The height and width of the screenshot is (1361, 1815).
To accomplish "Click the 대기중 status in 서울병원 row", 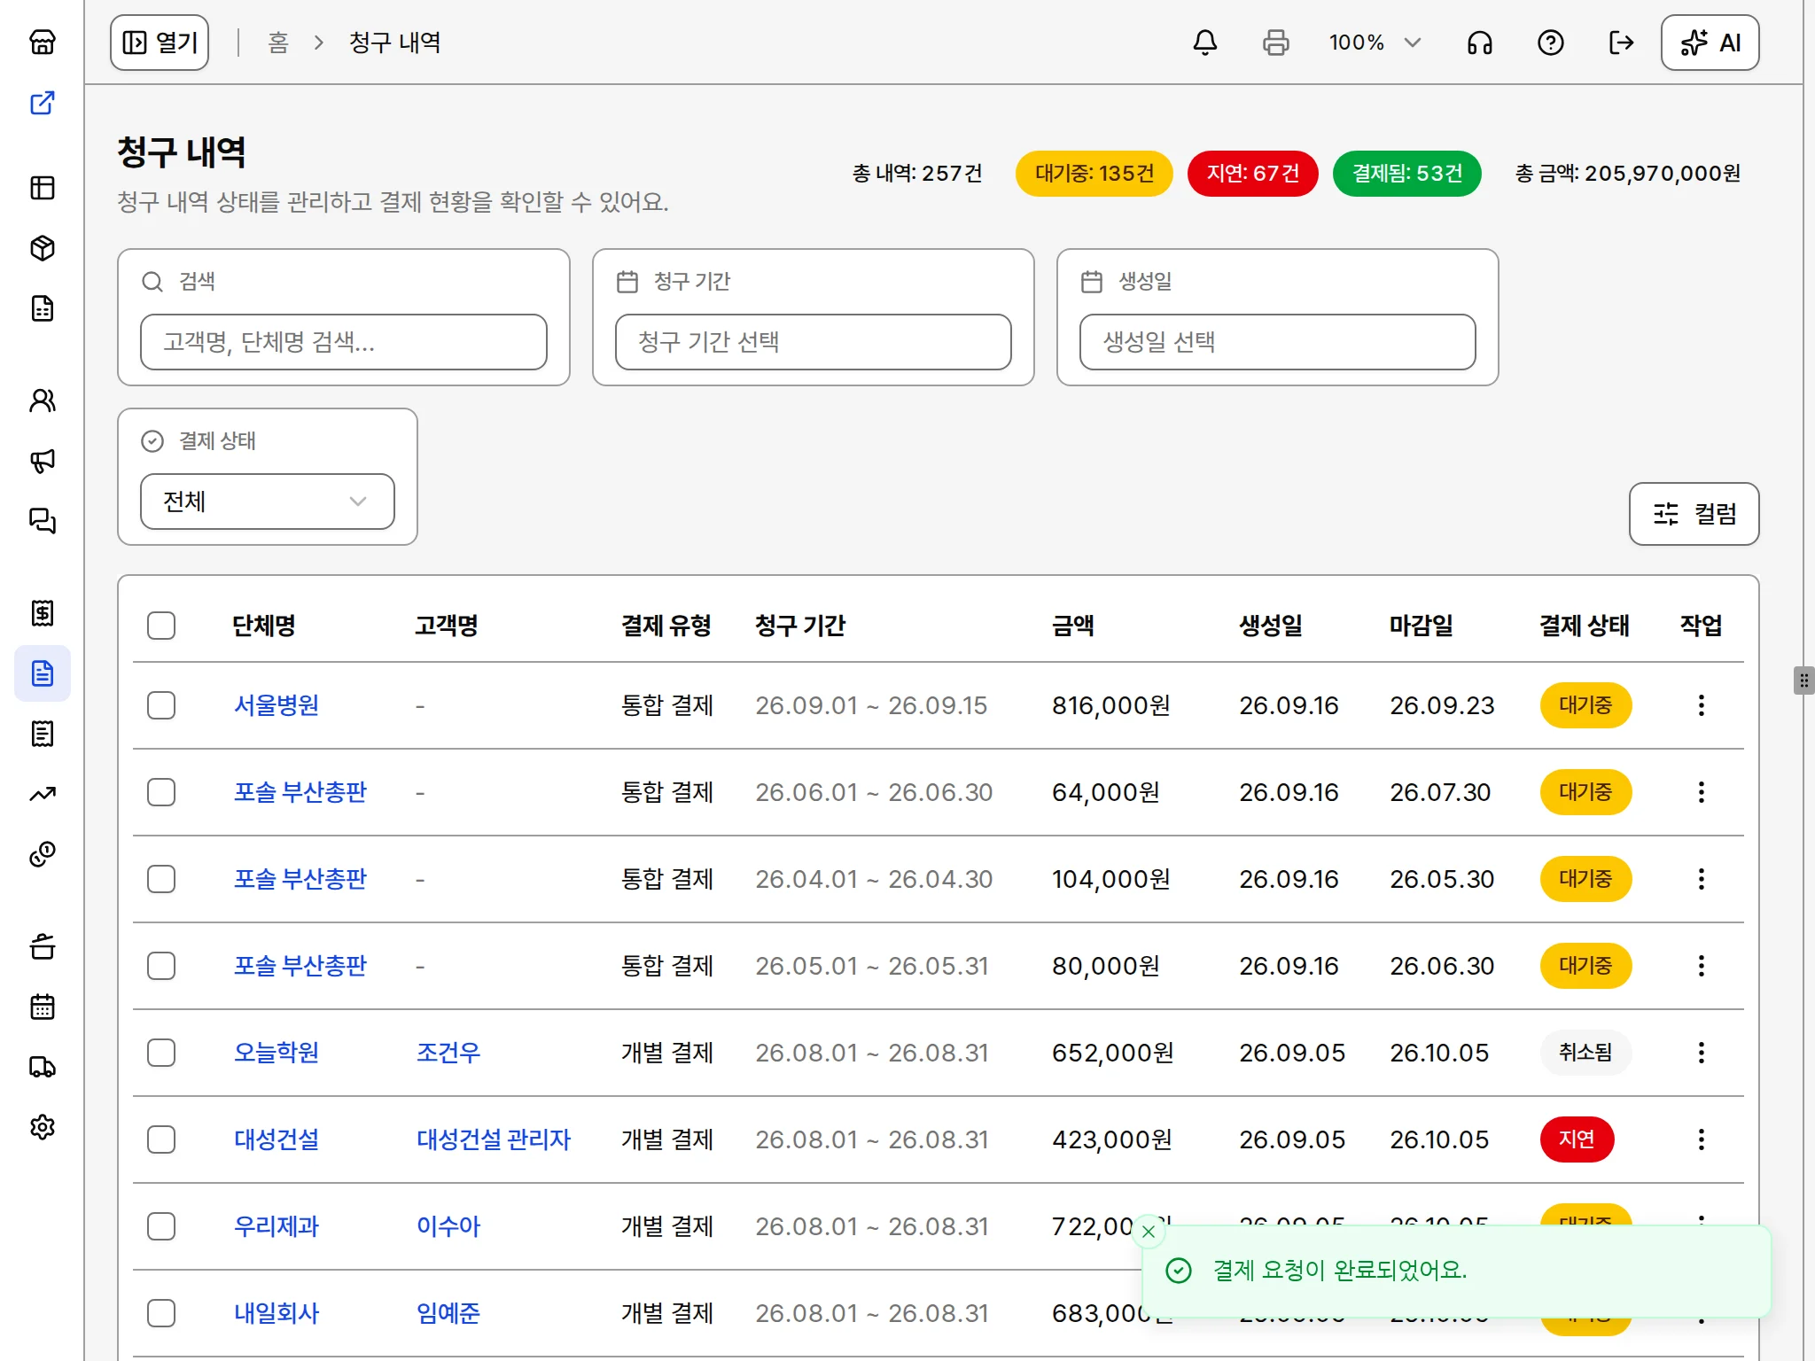I will coord(1586,705).
